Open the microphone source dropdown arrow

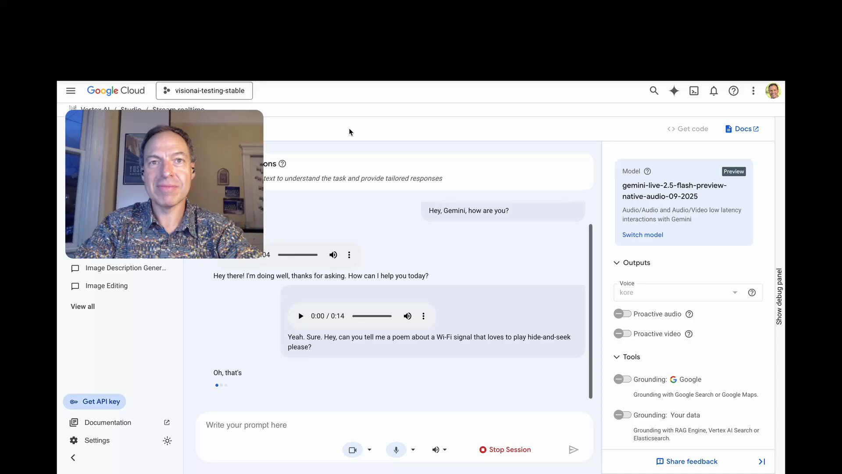pos(413,450)
